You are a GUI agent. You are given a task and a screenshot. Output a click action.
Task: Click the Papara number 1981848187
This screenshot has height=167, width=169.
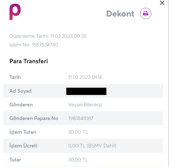[x=81, y=118]
